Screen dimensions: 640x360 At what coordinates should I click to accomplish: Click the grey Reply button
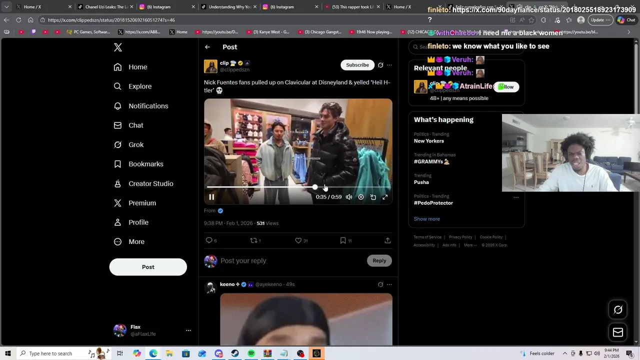tap(379, 260)
